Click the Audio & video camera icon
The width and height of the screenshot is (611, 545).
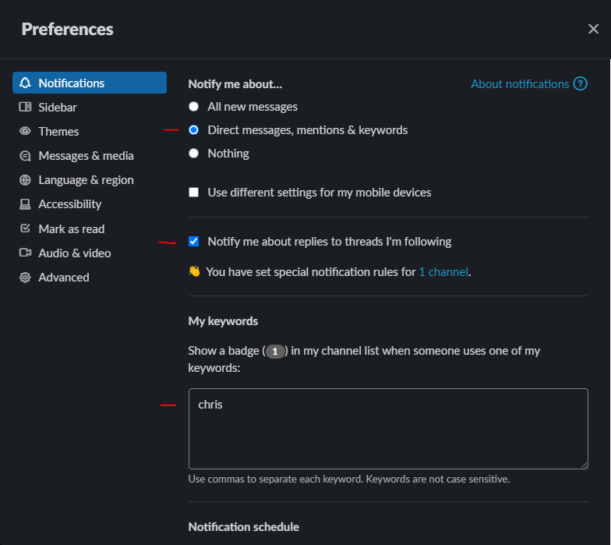25,253
